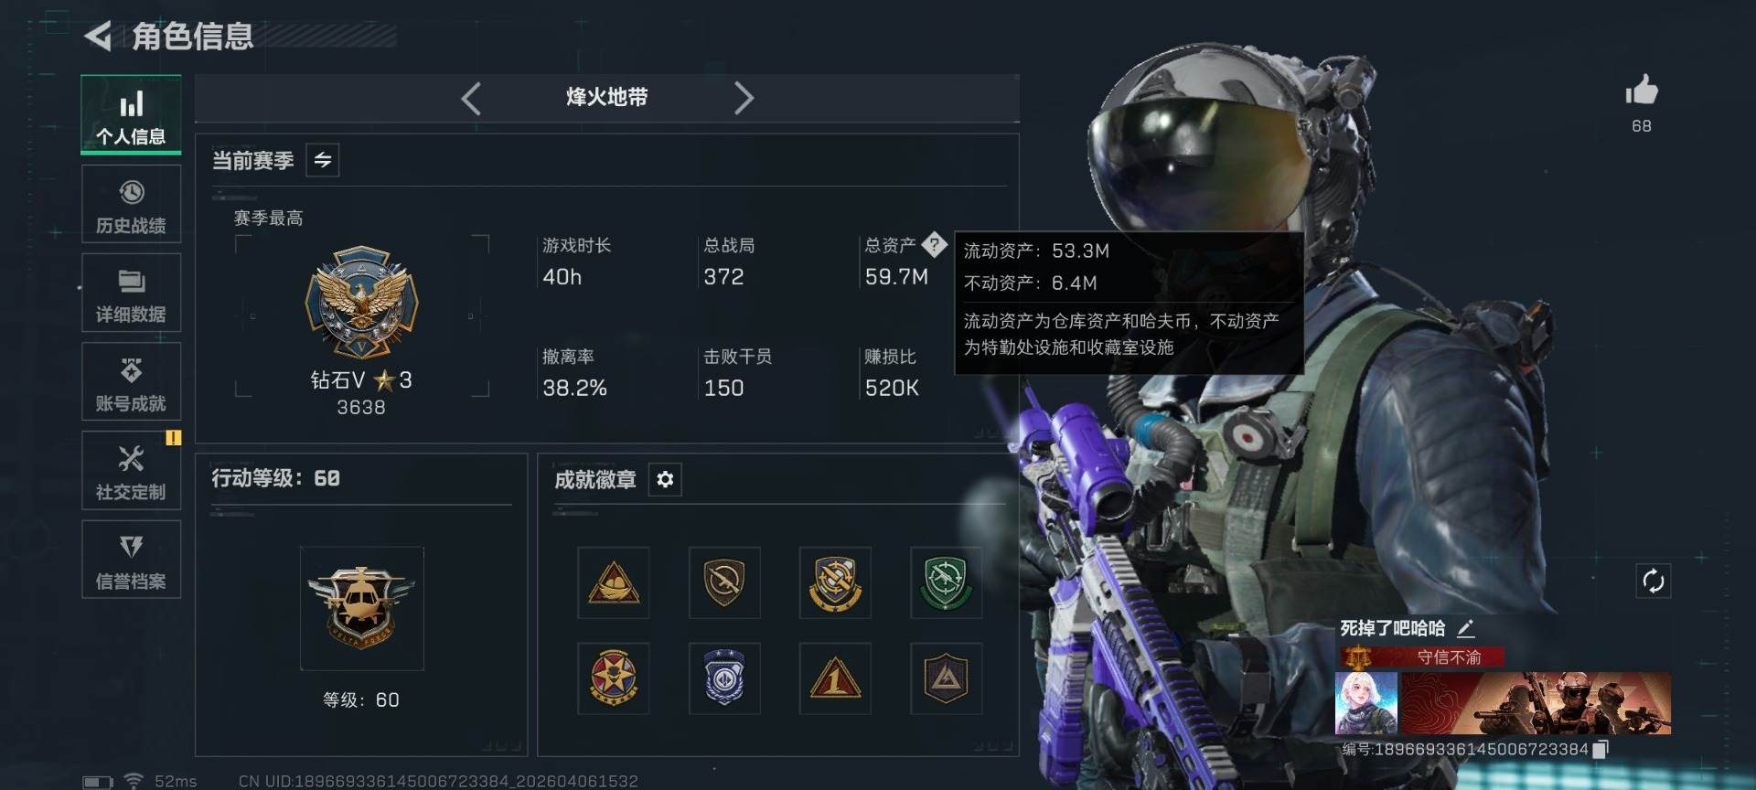Switch to the previous game mode
The width and height of the screenshot is (1756, 790).
[471, 98]
